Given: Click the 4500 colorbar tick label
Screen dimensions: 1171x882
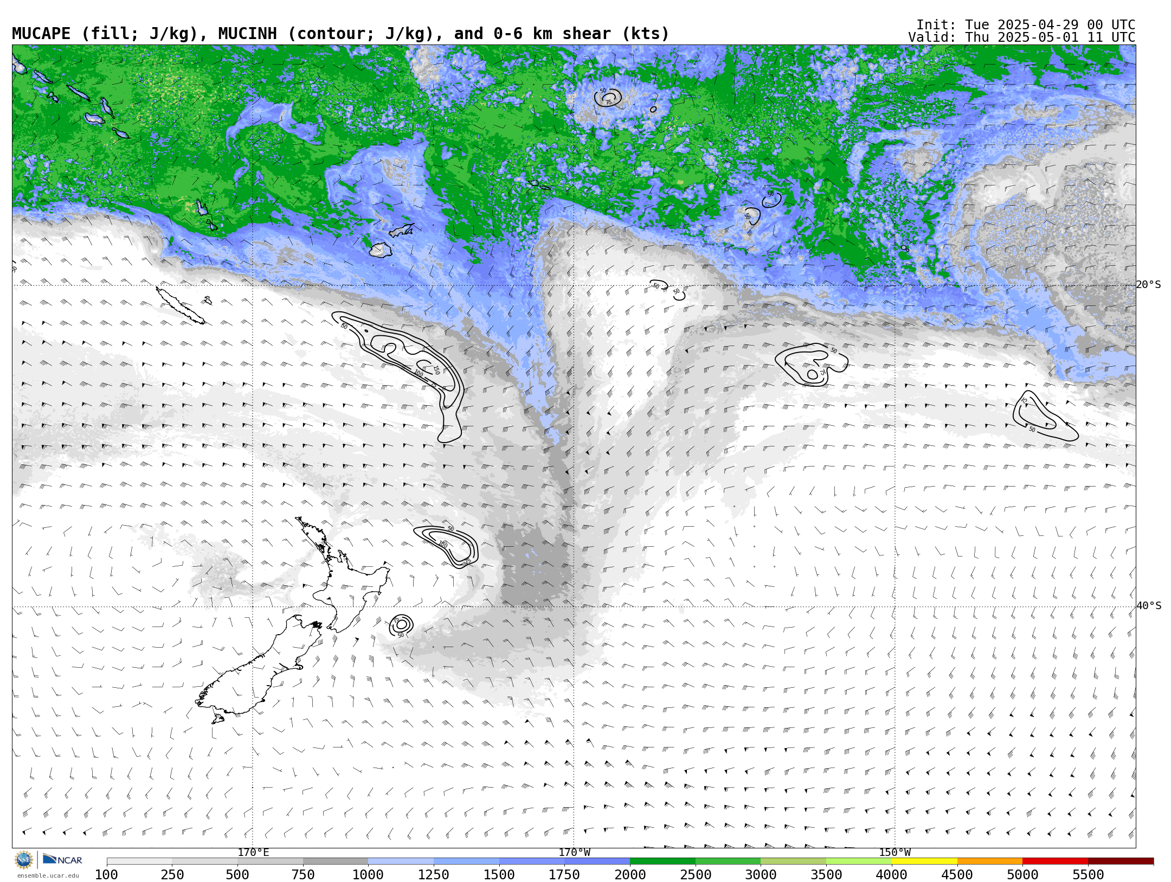Looking at the screenshot, I should click(x=957, y=874).
